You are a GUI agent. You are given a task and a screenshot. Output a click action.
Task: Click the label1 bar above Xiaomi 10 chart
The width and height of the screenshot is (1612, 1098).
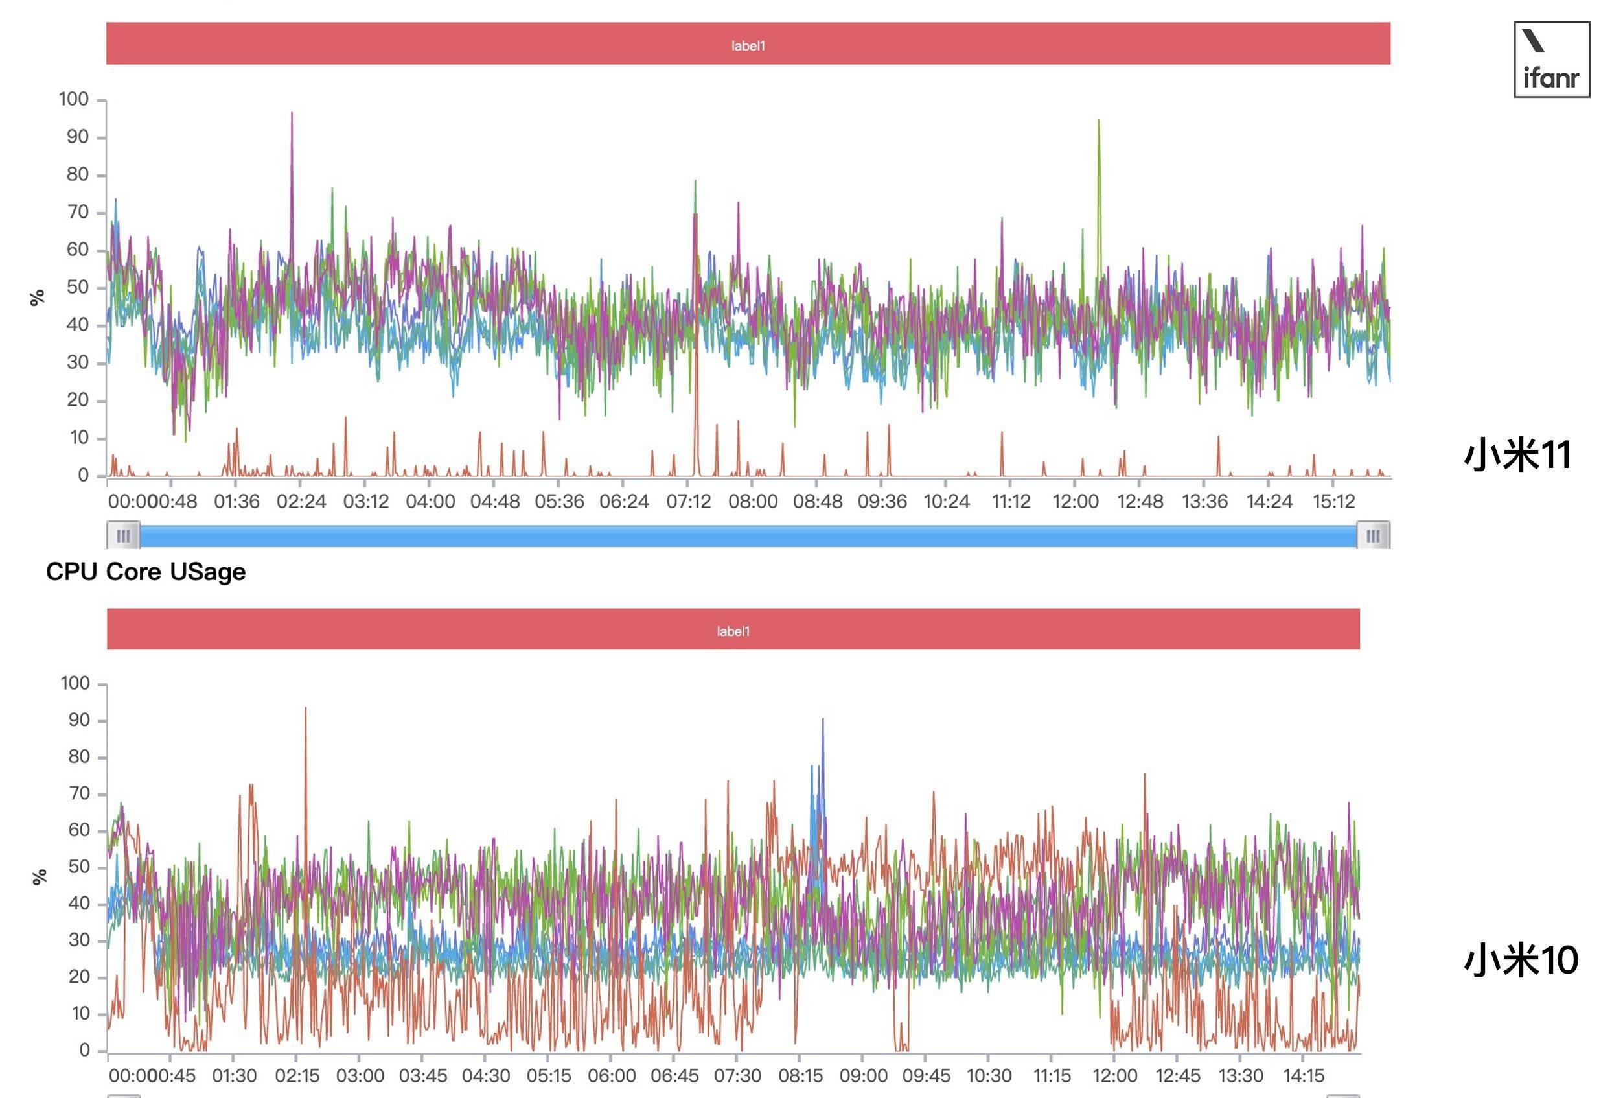pos(733,629)
